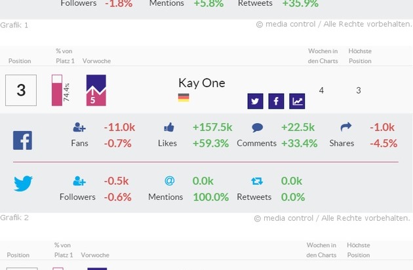
Task: Click the Comments speech bubble icon
Action: pyautogui.click(x=257, y=128)
